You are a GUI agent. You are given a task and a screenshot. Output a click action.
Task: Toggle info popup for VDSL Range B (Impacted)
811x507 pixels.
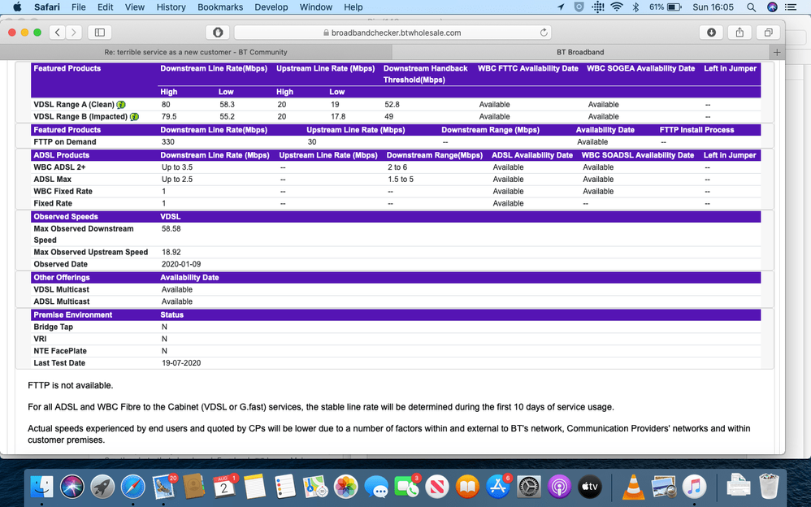pyautogui.click(x=134, y=116)
